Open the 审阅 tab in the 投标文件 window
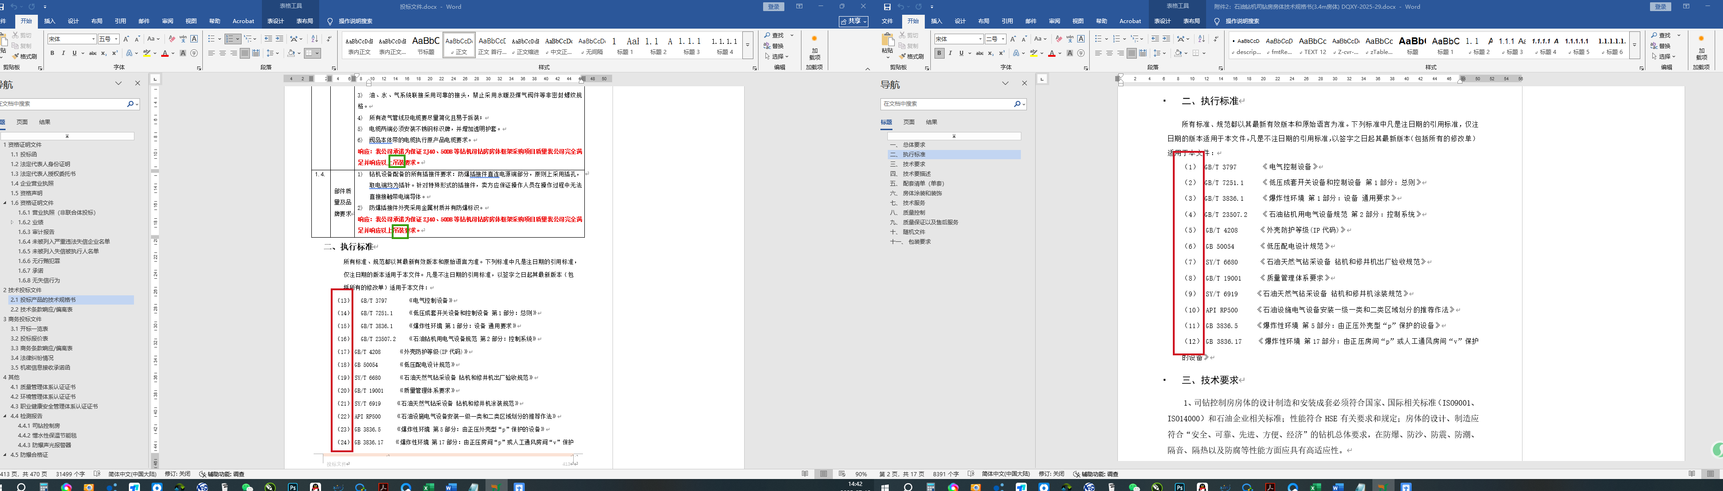The image size is (1723, 491). (x=167, y=21)
